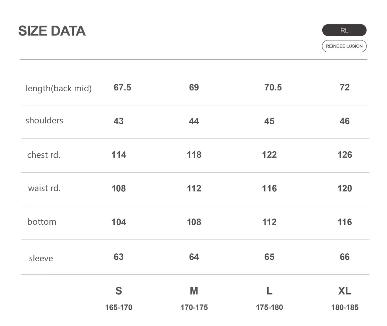Click the 180-185 height range
The image size is (387, 326).
point(345,308)
